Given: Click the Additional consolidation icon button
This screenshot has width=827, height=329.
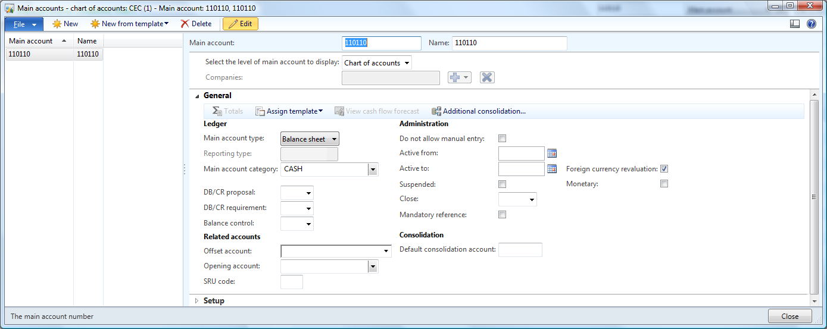Looking at the screenshot, I should click(x=436, y=111).
